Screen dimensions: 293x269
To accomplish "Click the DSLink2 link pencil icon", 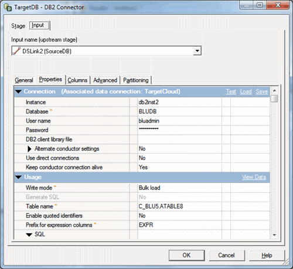I will point(16,51).
